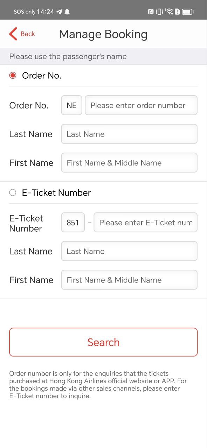Tap the NFC icon in status bar
207x448 pixels.
151,12
